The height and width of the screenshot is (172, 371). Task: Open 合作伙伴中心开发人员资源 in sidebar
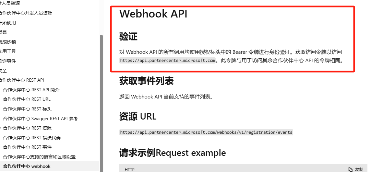(26, 13)
